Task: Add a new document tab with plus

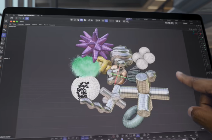Action: click(x=42, y=16)
